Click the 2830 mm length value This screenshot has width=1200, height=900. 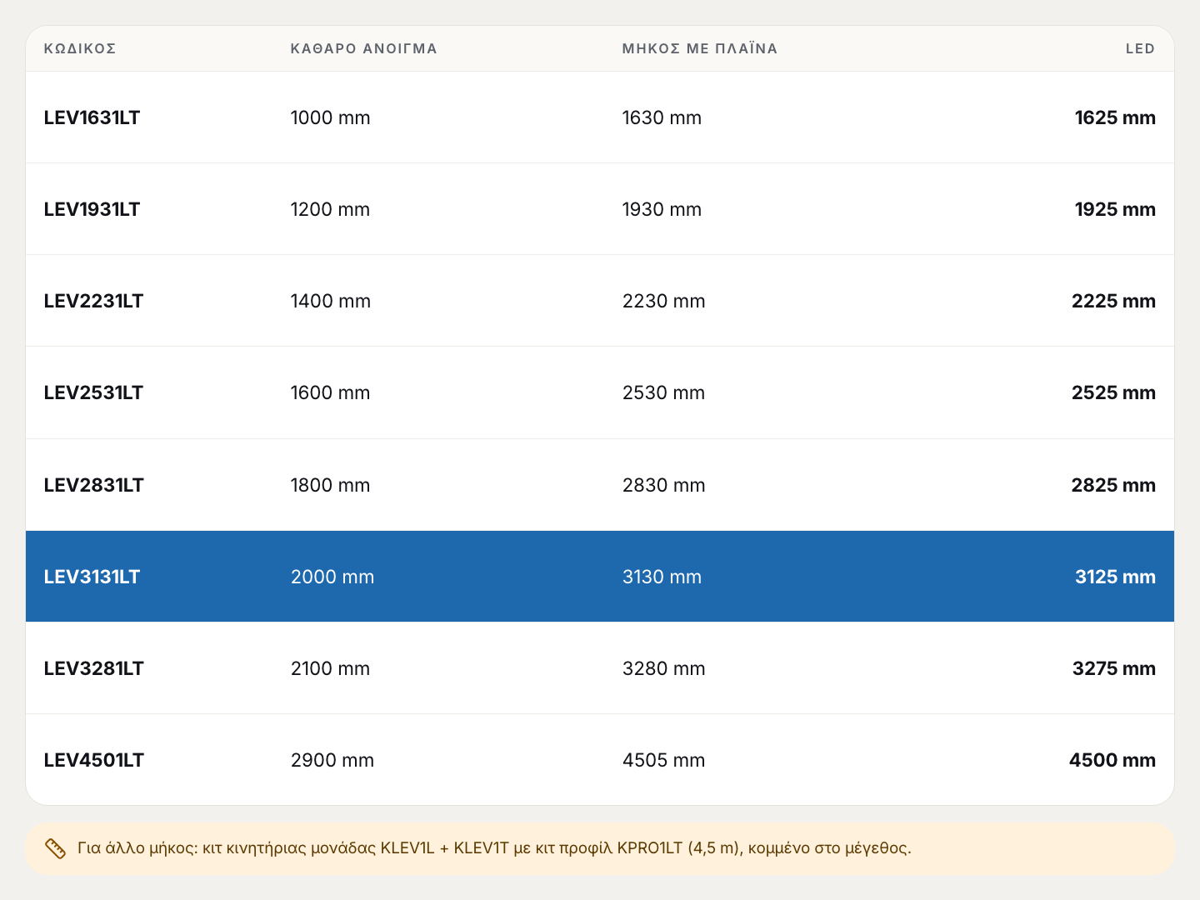[x=664, y=485]
